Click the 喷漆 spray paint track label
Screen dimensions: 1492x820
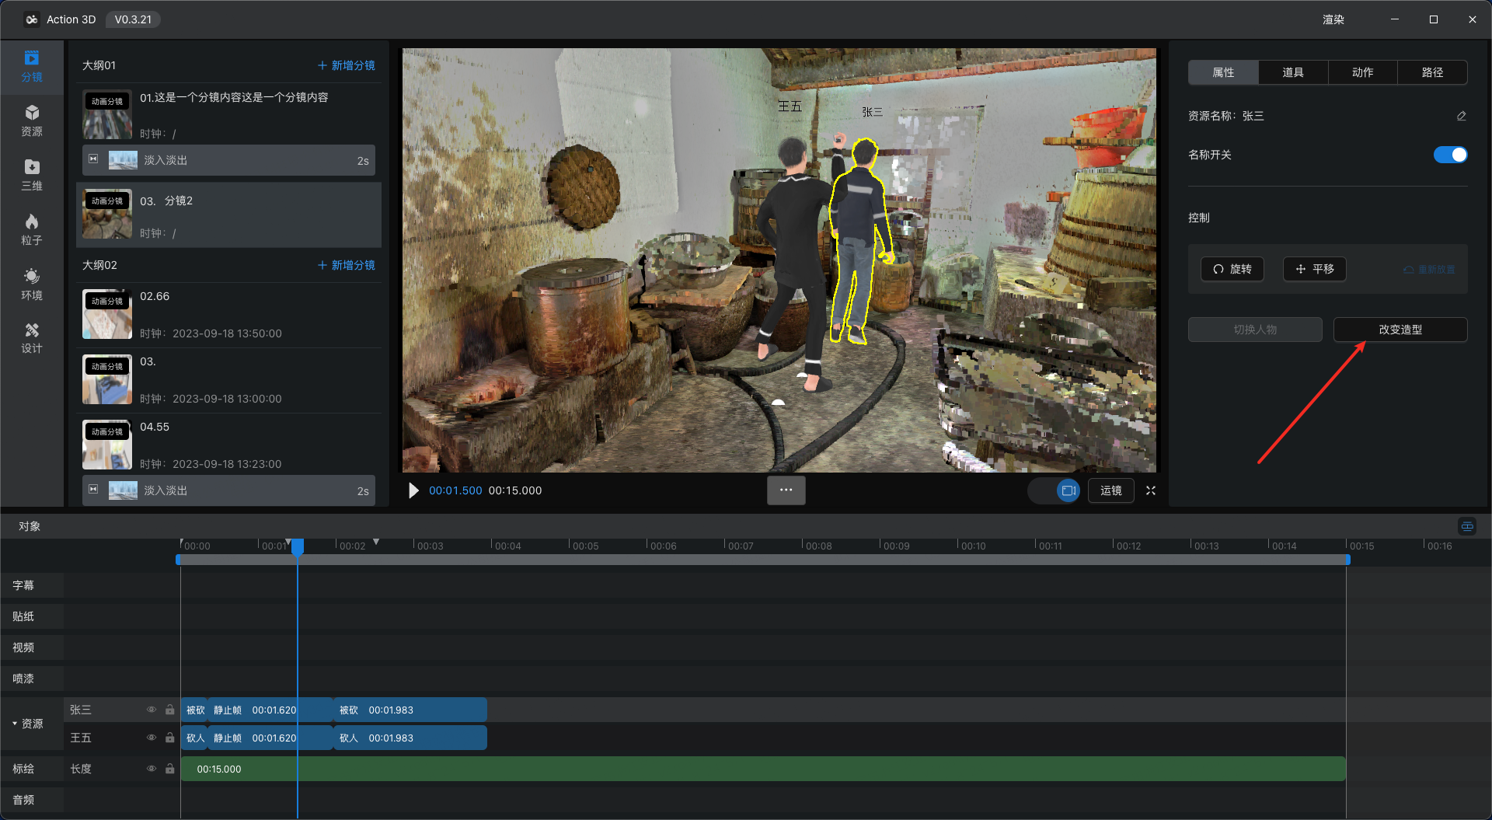(x=23, y=679)
